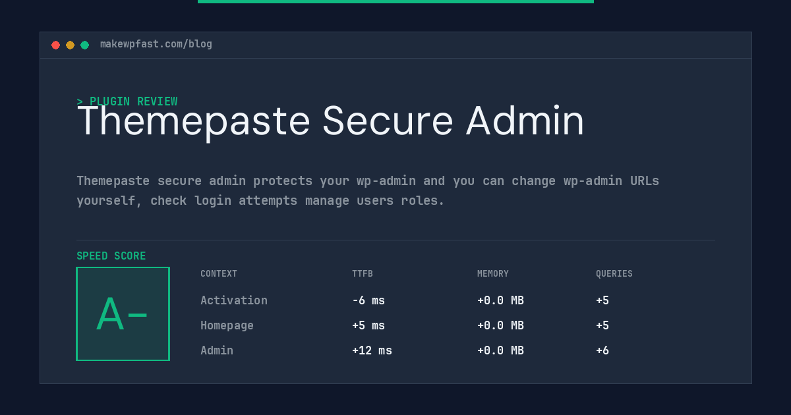Click the PLUGIN REVIEW label
Image resolution: width=791 pixels, height=415 pixels.
tap(127, 101)
